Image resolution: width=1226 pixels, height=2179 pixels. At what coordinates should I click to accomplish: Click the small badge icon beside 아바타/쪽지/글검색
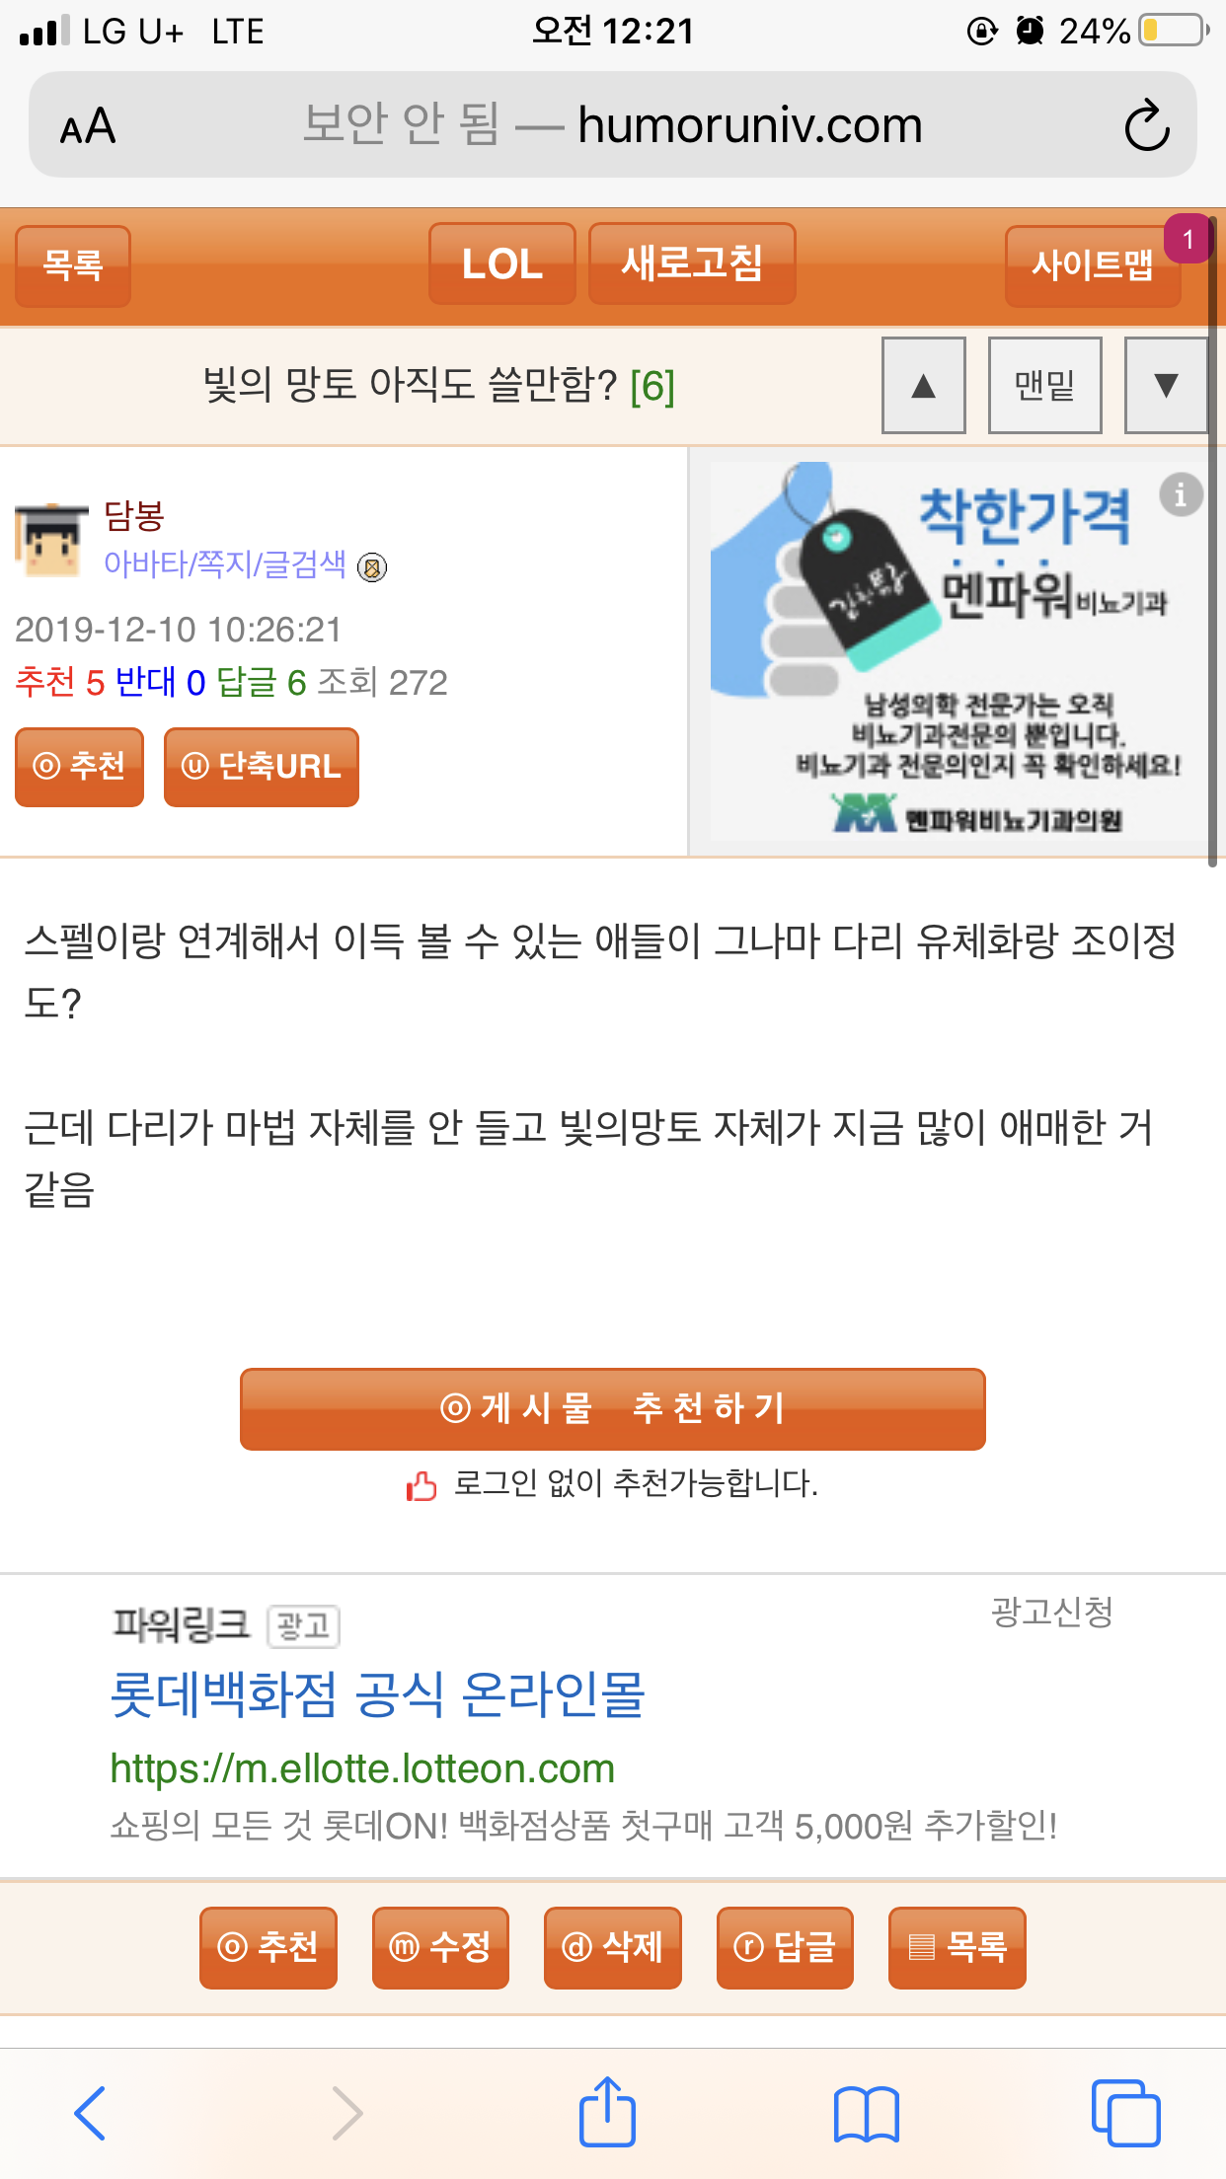372,567
